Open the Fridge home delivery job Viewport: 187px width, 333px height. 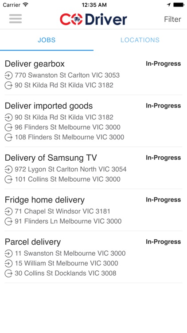(x=93, y=210)
